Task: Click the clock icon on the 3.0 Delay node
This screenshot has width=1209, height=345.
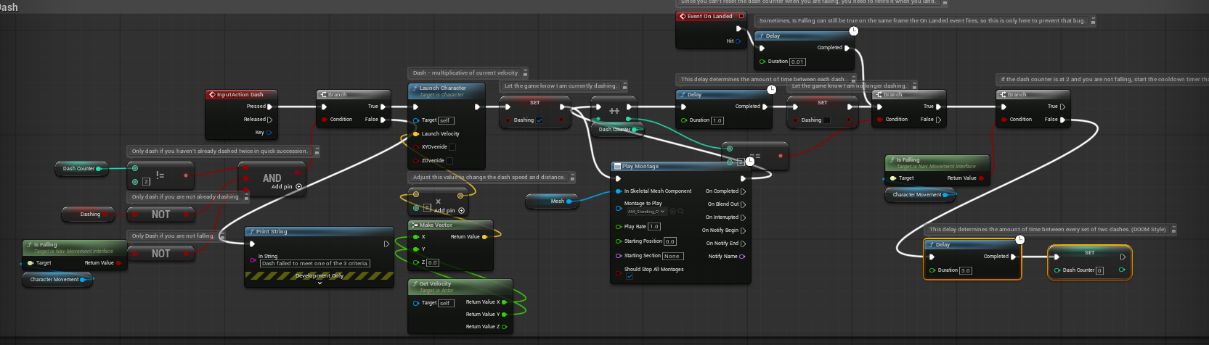Action: point(1019,239)
